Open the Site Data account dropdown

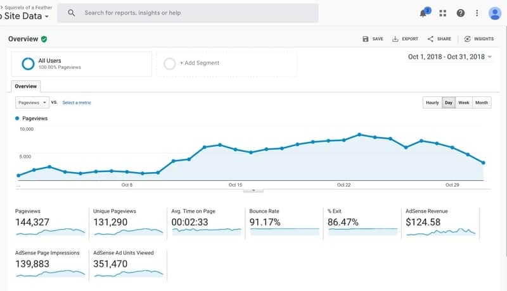pyautogui.click(x=25, y=16)
